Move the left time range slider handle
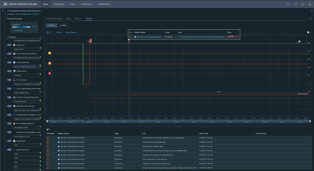314x171 pixels. (47, 121)
